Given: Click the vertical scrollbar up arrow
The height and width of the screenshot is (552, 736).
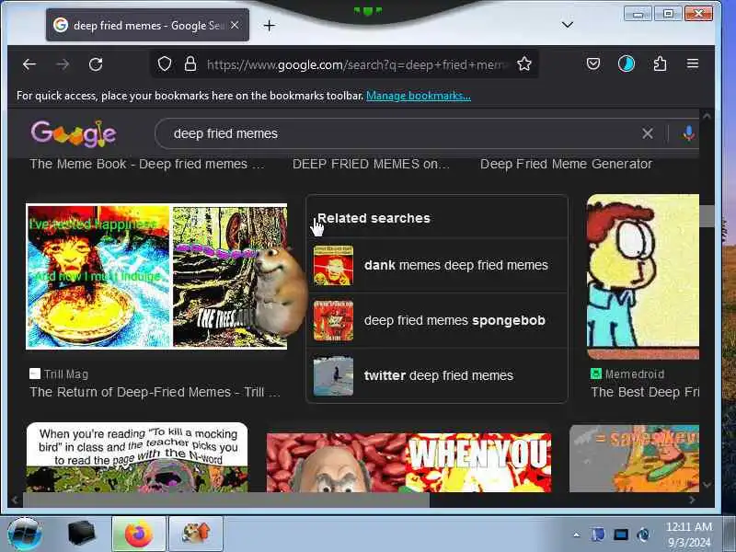Looking at the screenshot, I should pos(707,116).
